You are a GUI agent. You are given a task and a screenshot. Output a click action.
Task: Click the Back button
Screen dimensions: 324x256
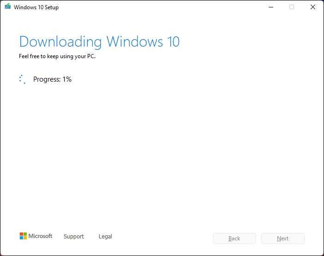point(234,238)
